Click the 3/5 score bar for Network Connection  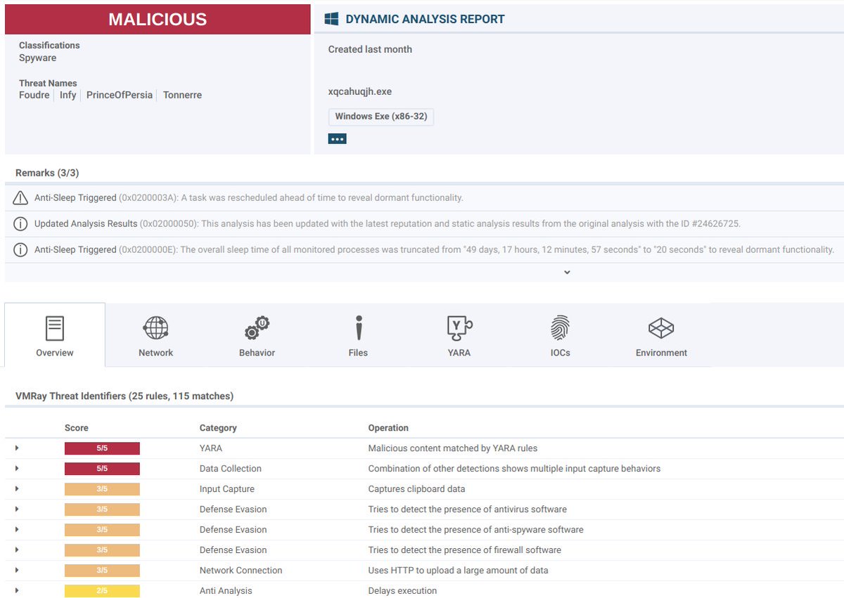[x=102, y=571]
